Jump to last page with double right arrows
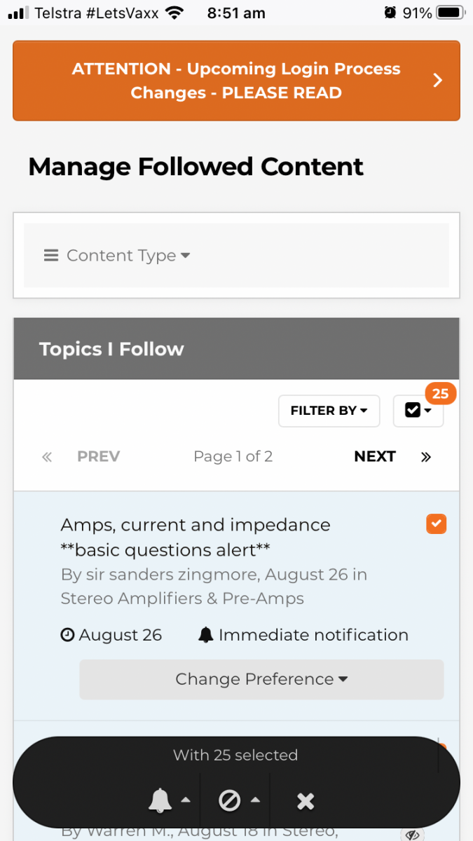The image size is (473, 841). (426, 457)
